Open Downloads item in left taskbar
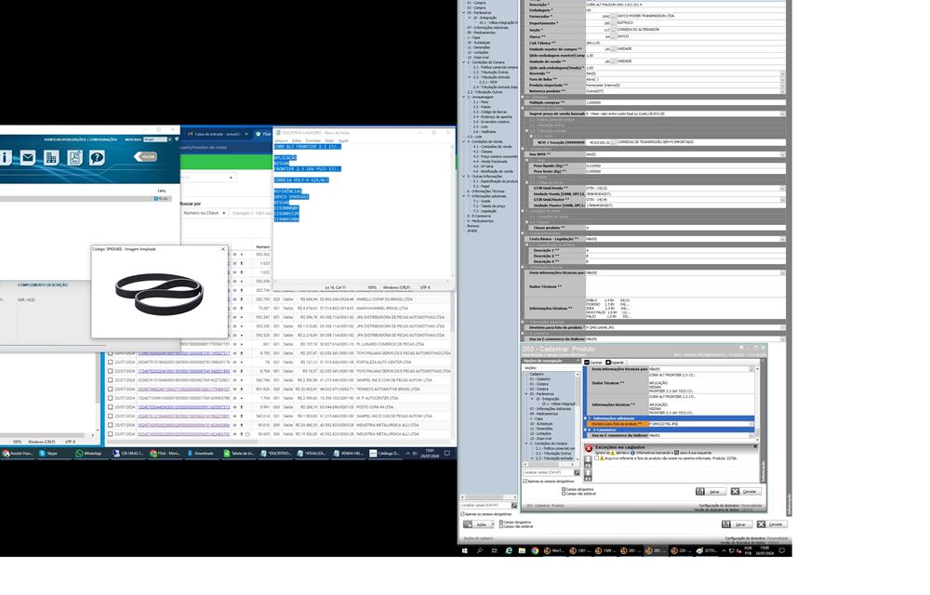 coord(201,454)
